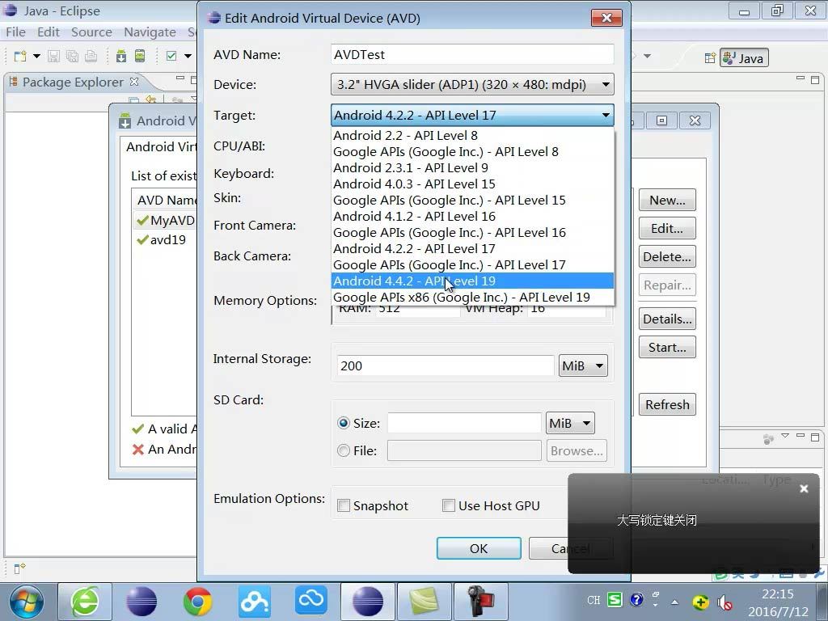Choose Google APIs - API Level 17
Image resolution: width=828 pixels, height=621 pixels.
tap(472, 265)
